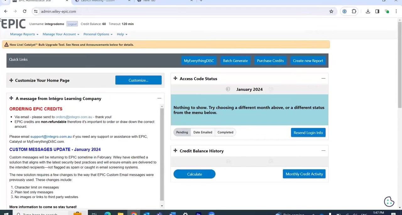
Task: Open the Windows Start button
Action: tap(6, 214)
